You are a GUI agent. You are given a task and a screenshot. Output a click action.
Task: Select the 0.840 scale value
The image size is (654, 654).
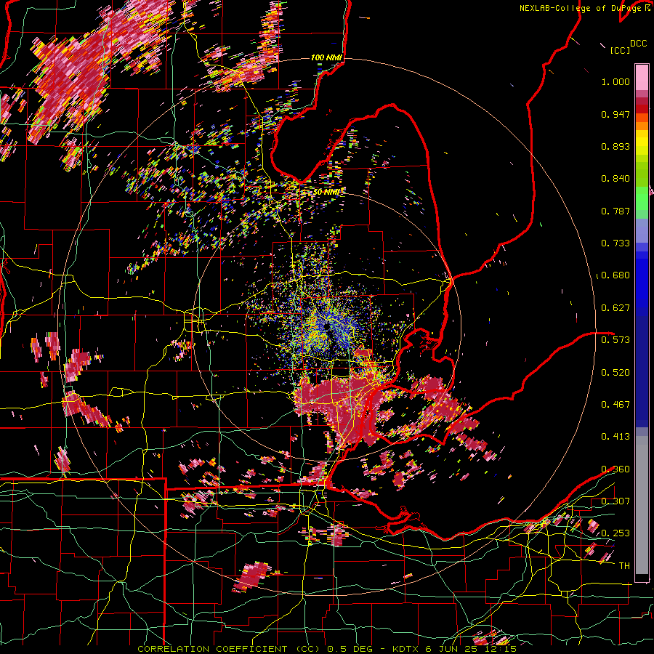pyautogui.click(x=615, y=179)
